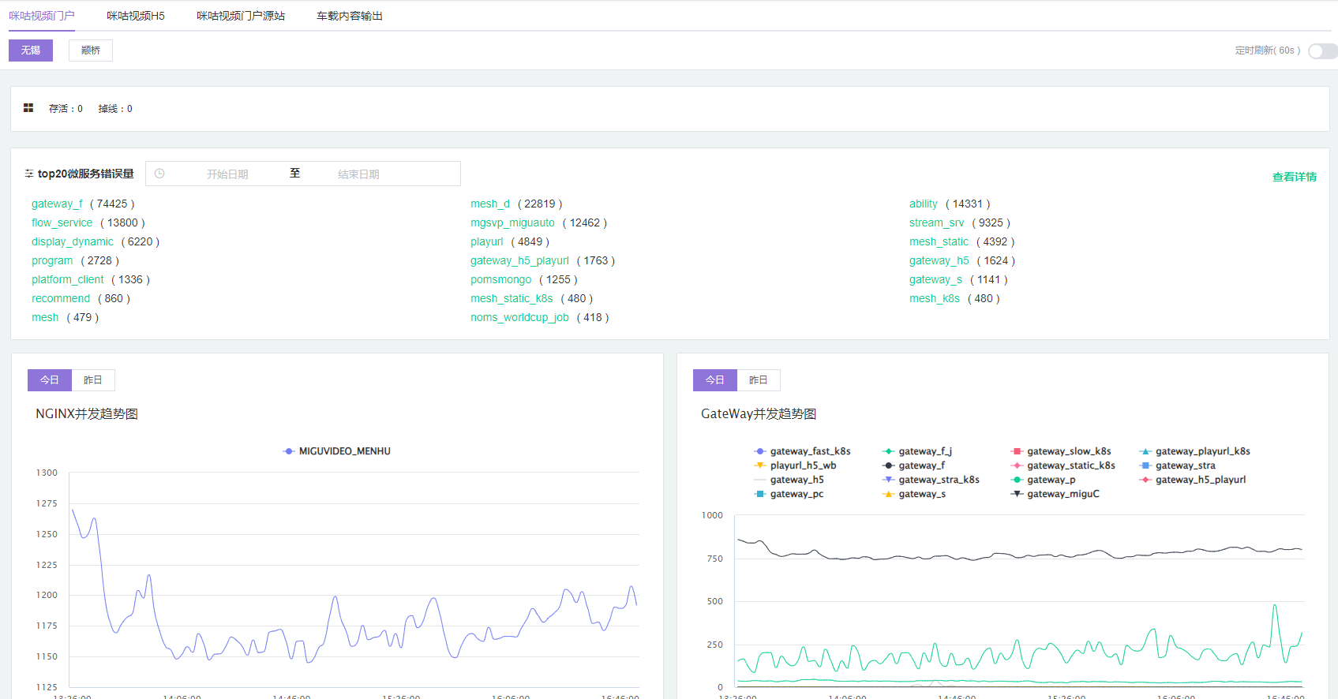This screenshot has height=699, width=1338.
Task: Select 今日 in NGINX chart panel
Action: pyautogui.click(x=50, y=380)
